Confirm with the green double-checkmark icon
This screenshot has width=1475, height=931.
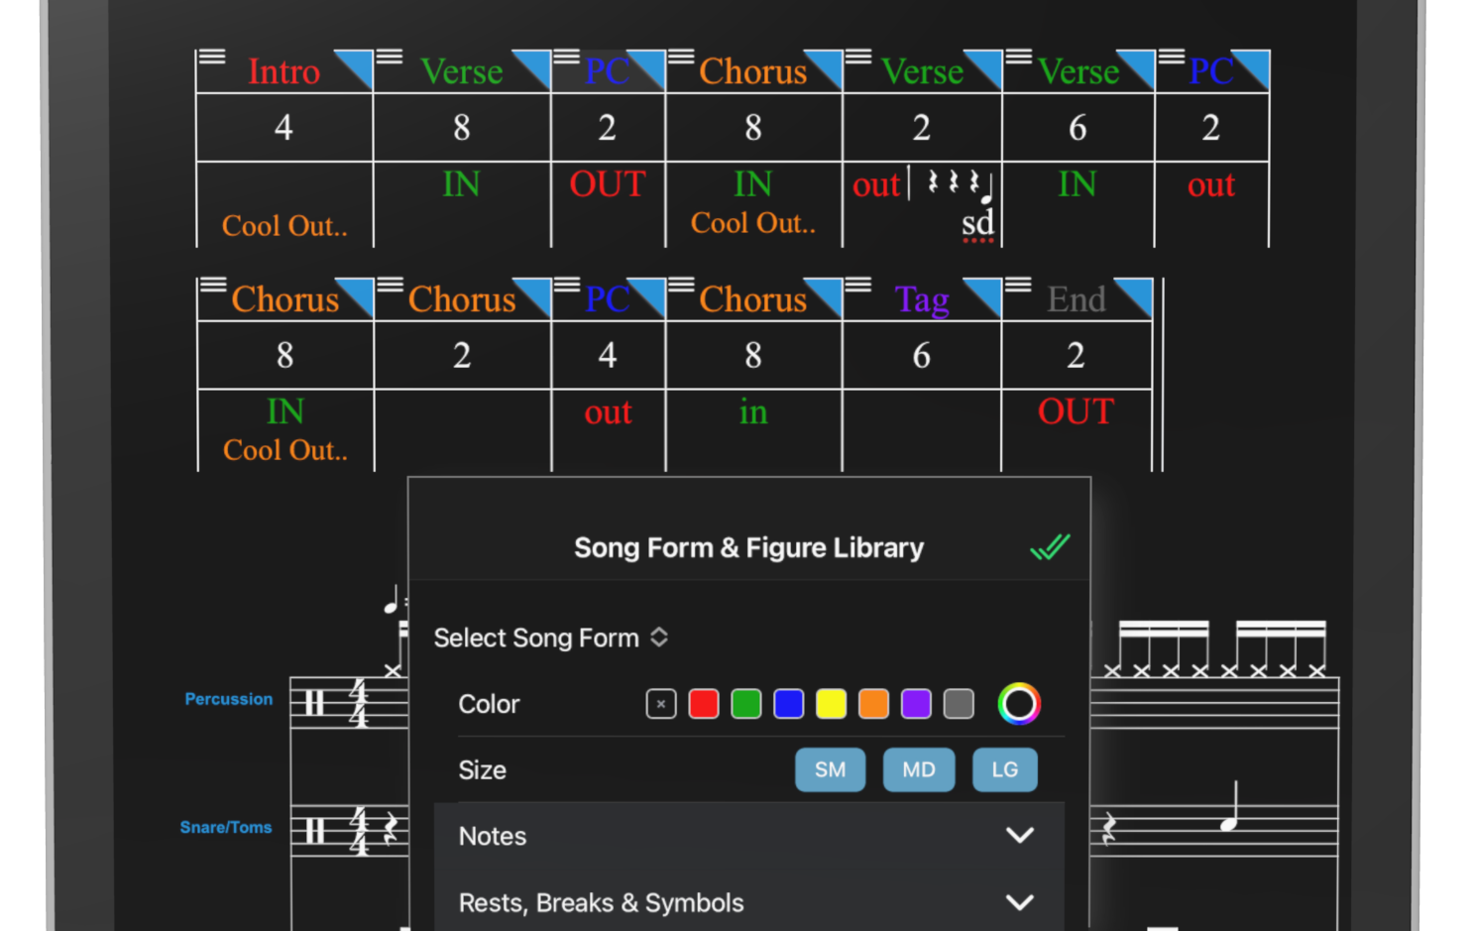(1050, 547)
